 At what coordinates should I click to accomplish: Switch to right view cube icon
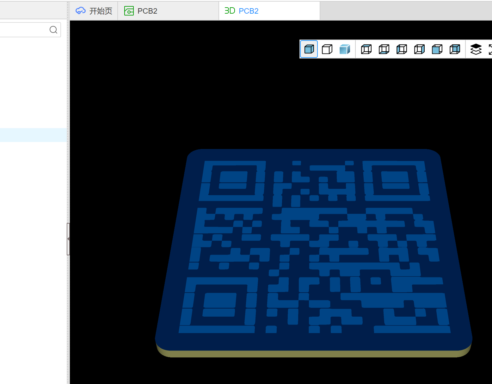[419, 49]
